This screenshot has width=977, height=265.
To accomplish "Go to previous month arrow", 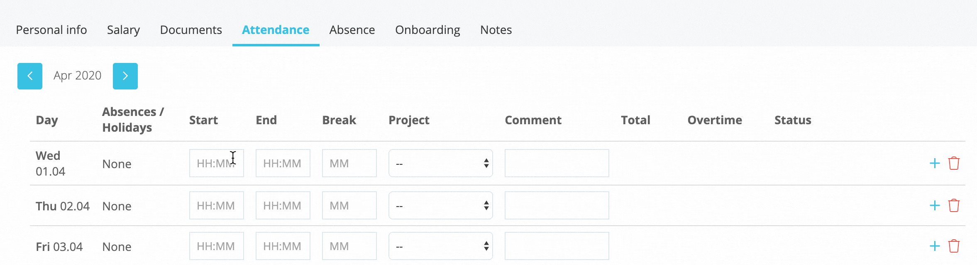I will click(30, 76).
